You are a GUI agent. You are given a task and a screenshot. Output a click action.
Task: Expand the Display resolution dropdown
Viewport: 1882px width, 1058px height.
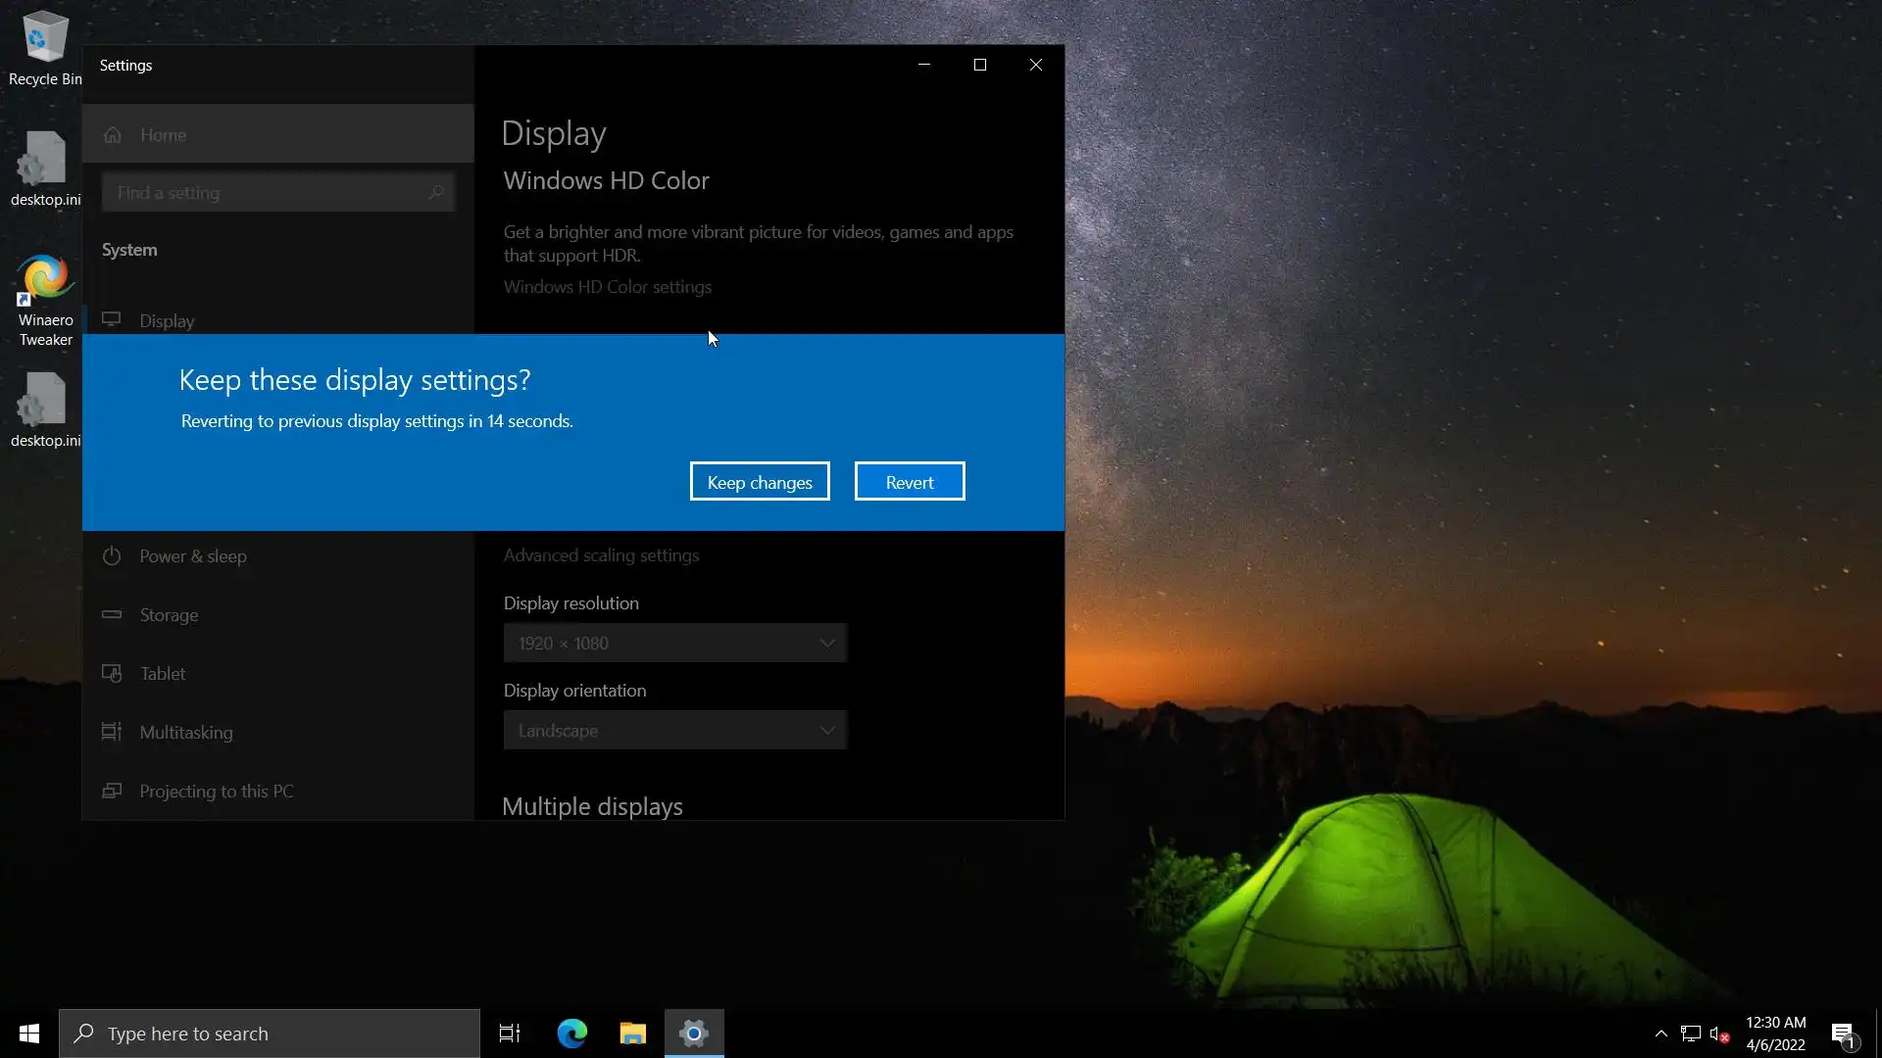click(674, 644)
